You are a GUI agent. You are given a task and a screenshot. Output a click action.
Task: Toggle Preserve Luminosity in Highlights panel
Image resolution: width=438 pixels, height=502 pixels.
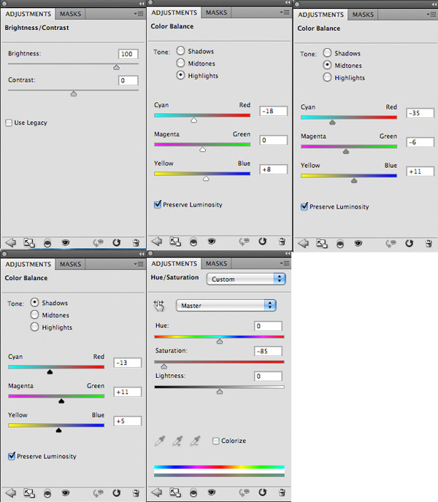(x=158, y=204)
